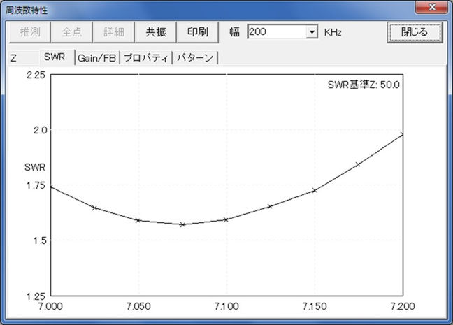
Task: Open the パターン tab
Action: tap(195, 58)
